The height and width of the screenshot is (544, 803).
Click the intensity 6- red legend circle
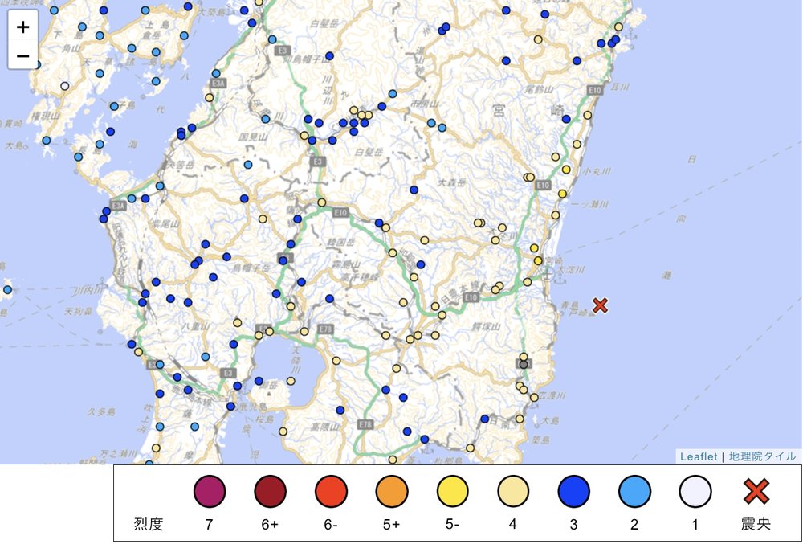(x=332, y=491)
